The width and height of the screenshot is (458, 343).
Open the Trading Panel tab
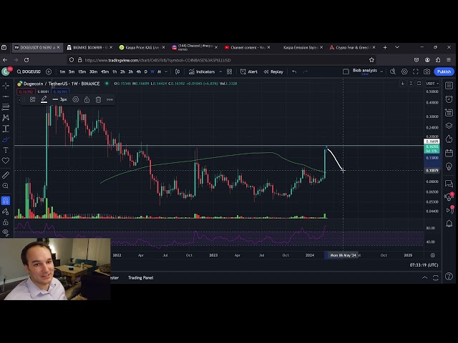coord(140,277)
